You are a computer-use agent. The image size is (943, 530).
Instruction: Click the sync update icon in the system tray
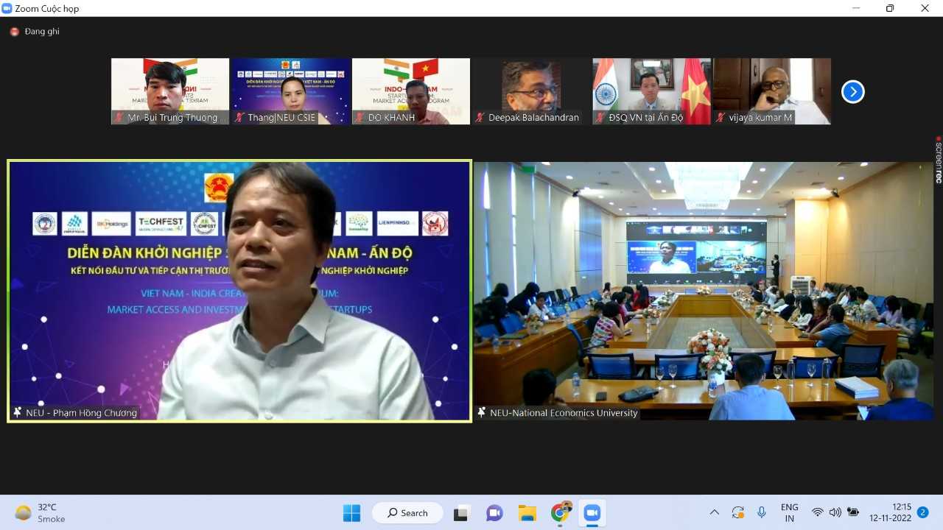point(737,512)
